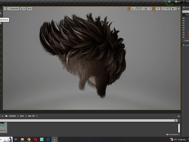This screenshot has height=142, width=189.
Task: Open the Lit view mode menu
Action: coord(23,9)
